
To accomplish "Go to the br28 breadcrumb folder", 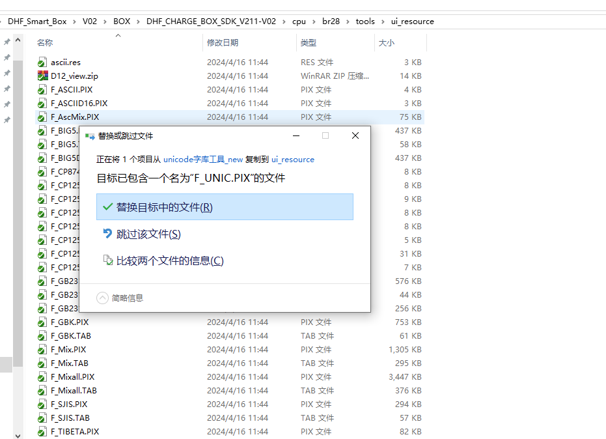I will click(331, 21).
